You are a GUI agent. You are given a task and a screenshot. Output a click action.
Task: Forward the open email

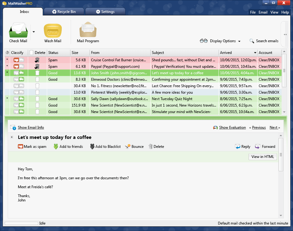[x=258, y=147]
